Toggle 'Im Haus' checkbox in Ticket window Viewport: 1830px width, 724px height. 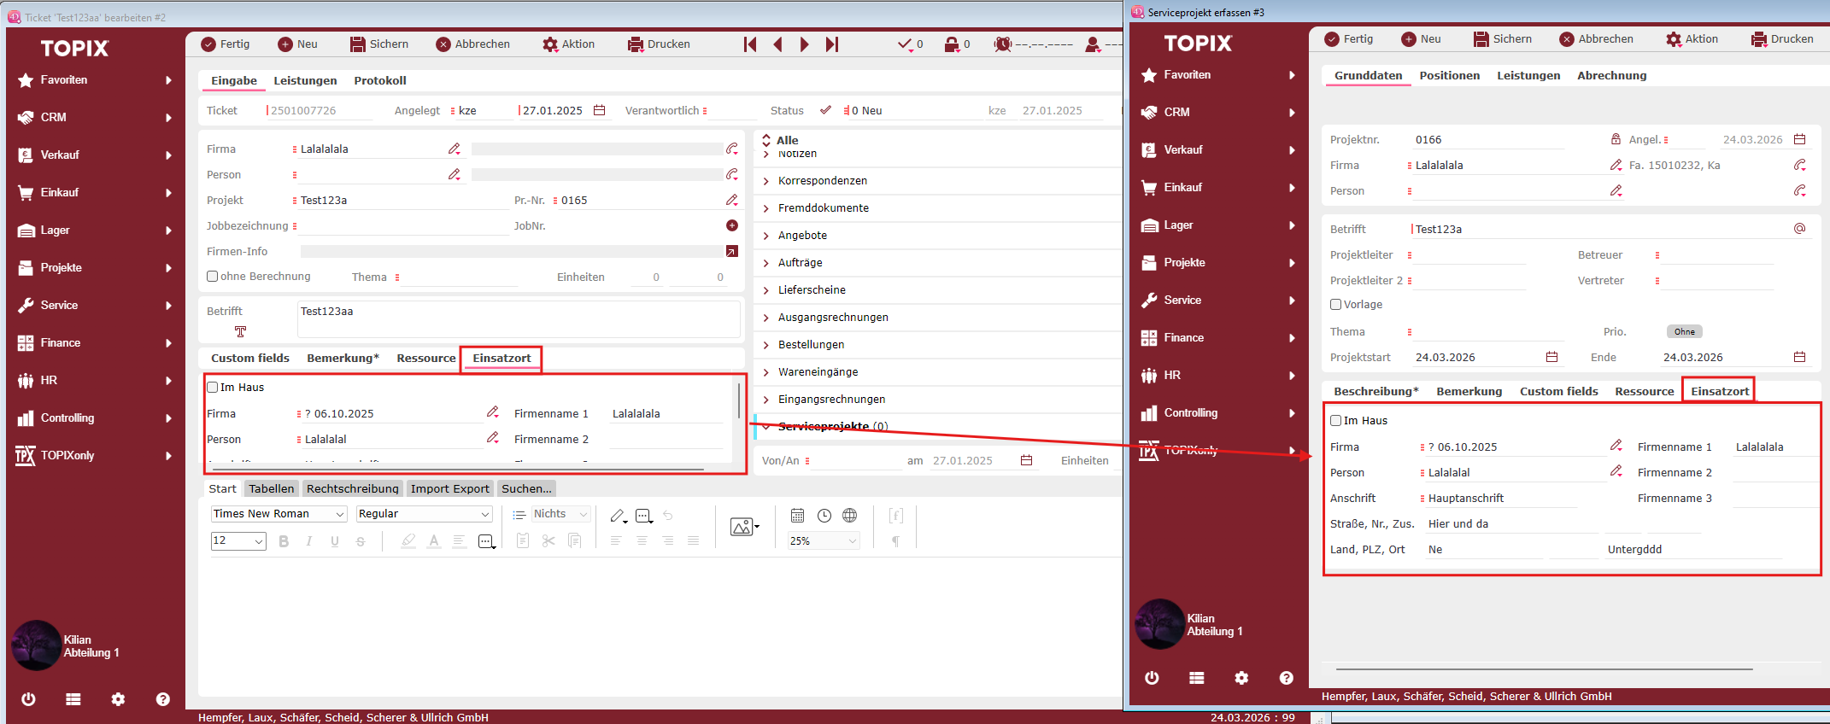pos(213,387)
